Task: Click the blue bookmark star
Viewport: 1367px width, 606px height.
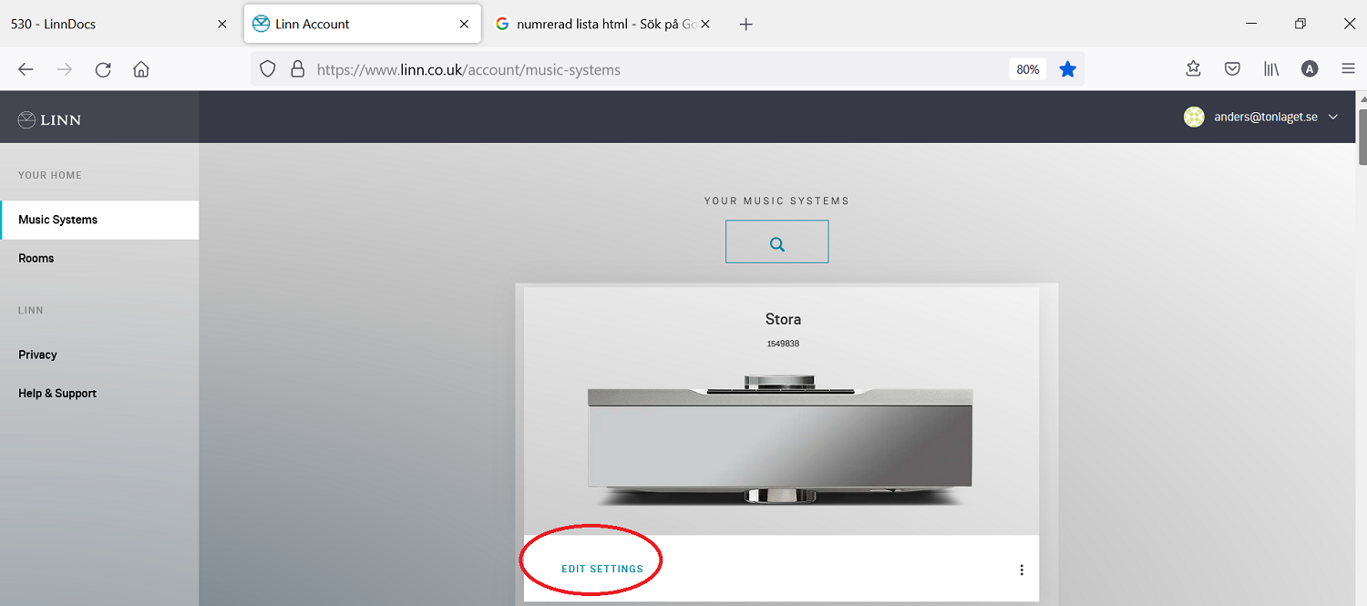Action: click(x=1068, y=69)
